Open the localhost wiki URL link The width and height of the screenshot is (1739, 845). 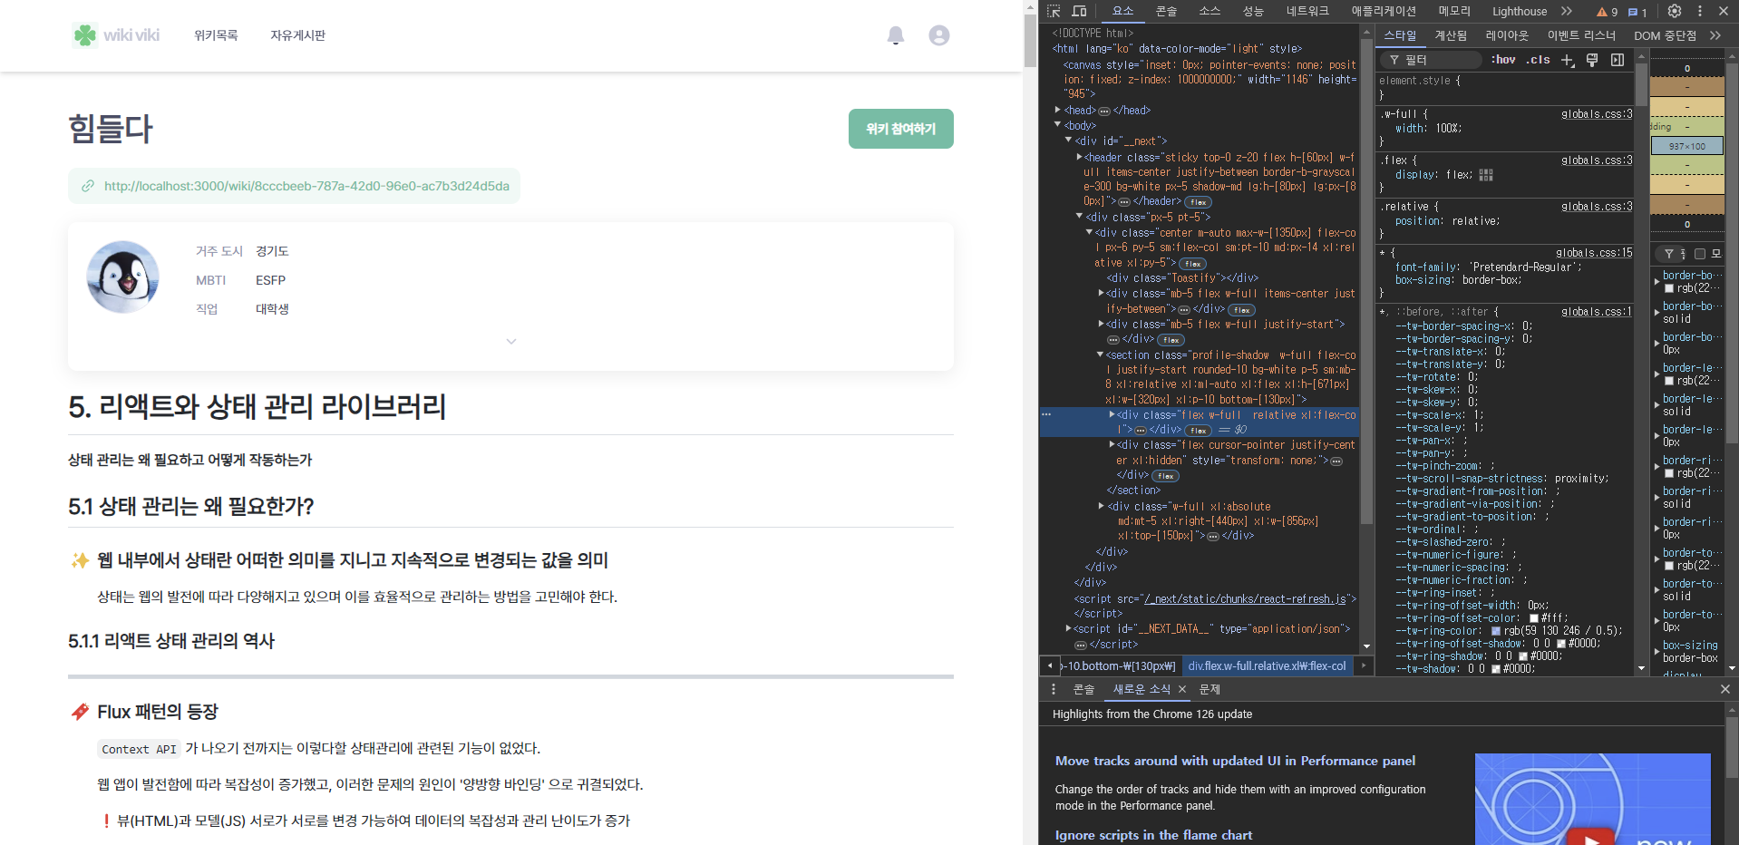[x=306, y=186]
